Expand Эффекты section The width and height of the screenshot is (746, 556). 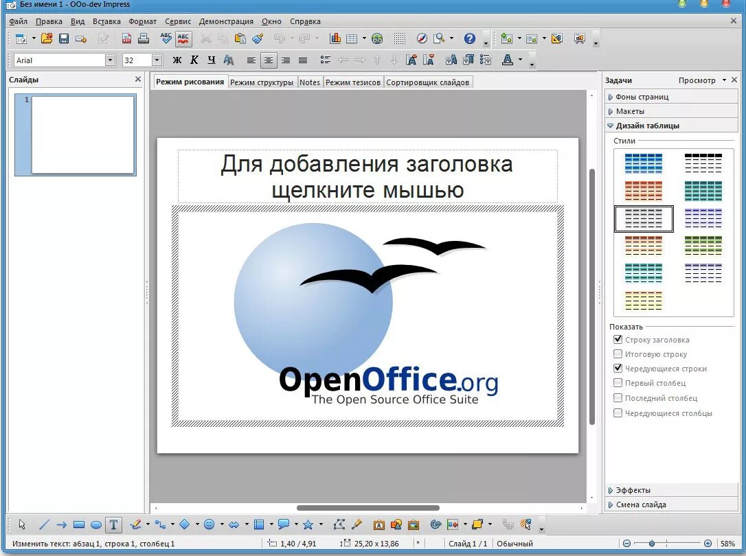click(672, 490)
